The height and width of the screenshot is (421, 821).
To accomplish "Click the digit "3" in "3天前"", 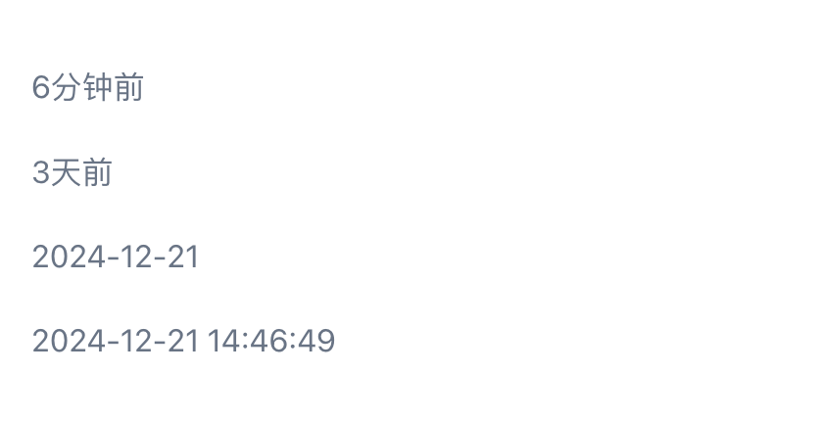I will pyautogui.click(x=41, y=172).
